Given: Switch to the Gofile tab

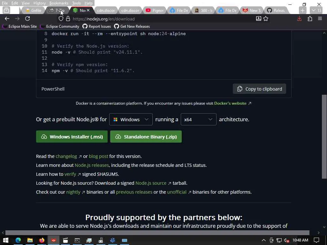Looking at the screenshot, I should [33, 10].
